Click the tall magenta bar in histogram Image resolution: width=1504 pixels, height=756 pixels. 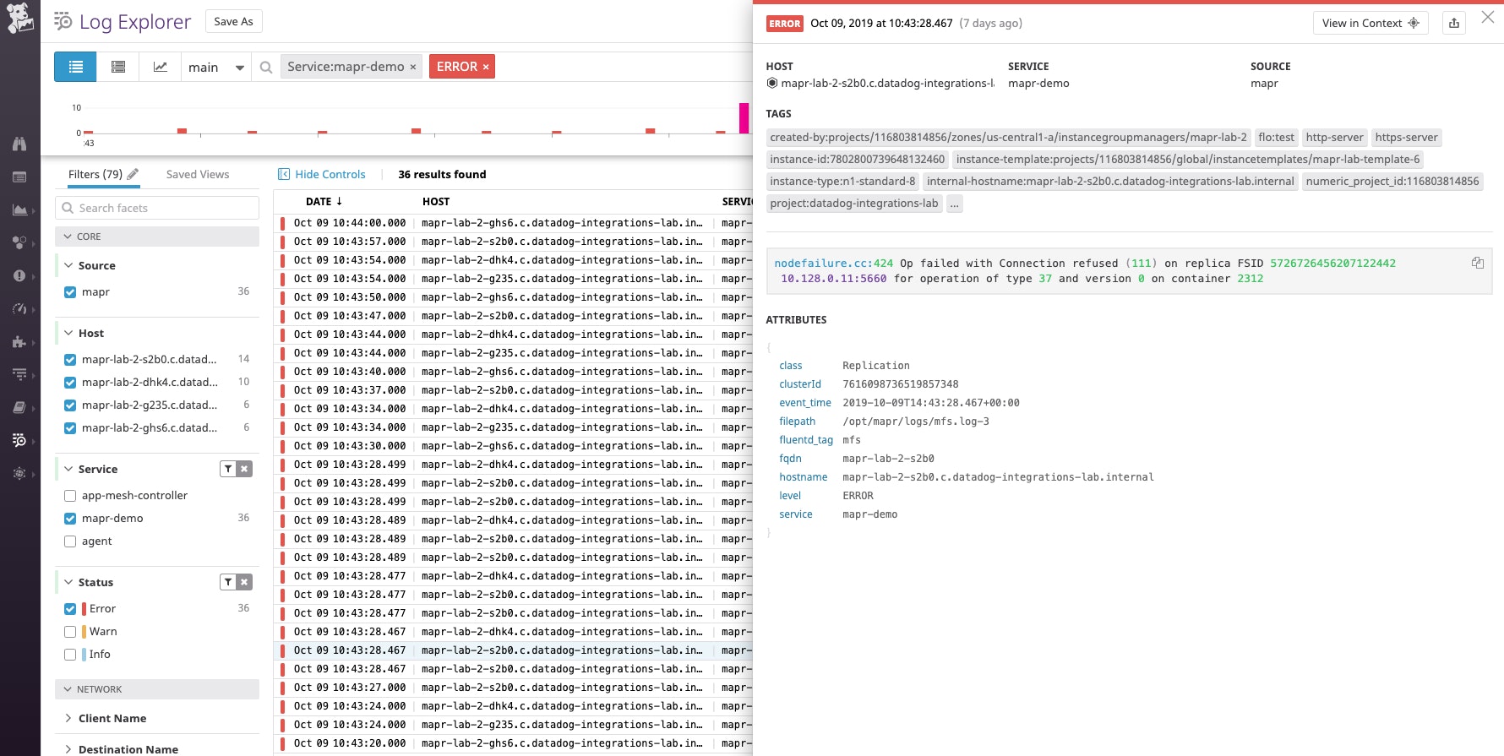(744, 118)
